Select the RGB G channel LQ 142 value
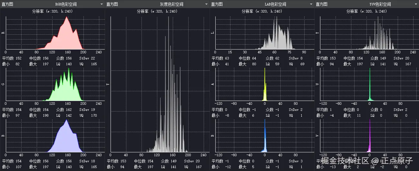Viewport: 419px width, 171px height. point(68,115)
